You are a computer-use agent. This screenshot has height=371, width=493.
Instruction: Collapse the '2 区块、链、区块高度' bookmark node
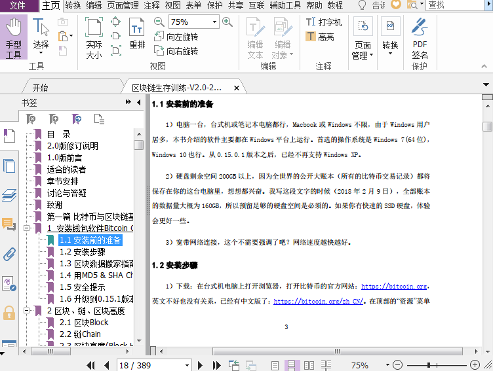27,311
